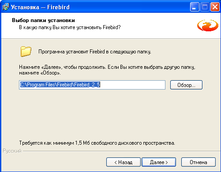
Task: Click the disabled maximize window button
Action: (x=205, y=7)
